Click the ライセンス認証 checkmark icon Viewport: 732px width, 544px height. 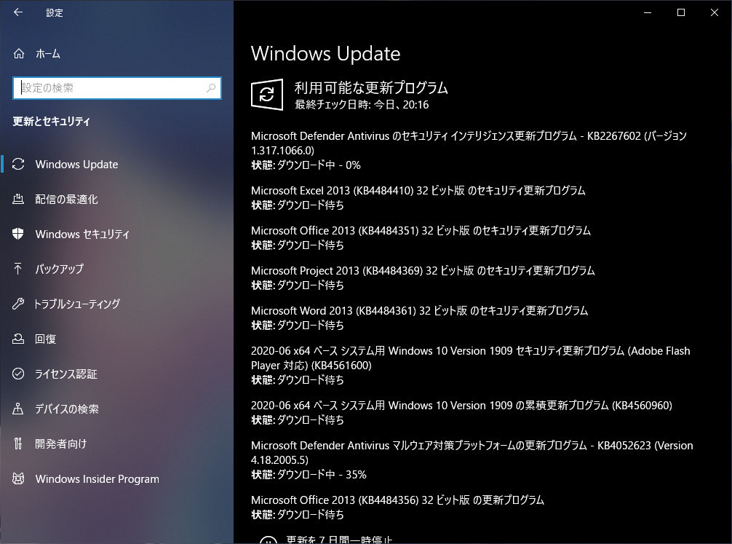point(18,374)
